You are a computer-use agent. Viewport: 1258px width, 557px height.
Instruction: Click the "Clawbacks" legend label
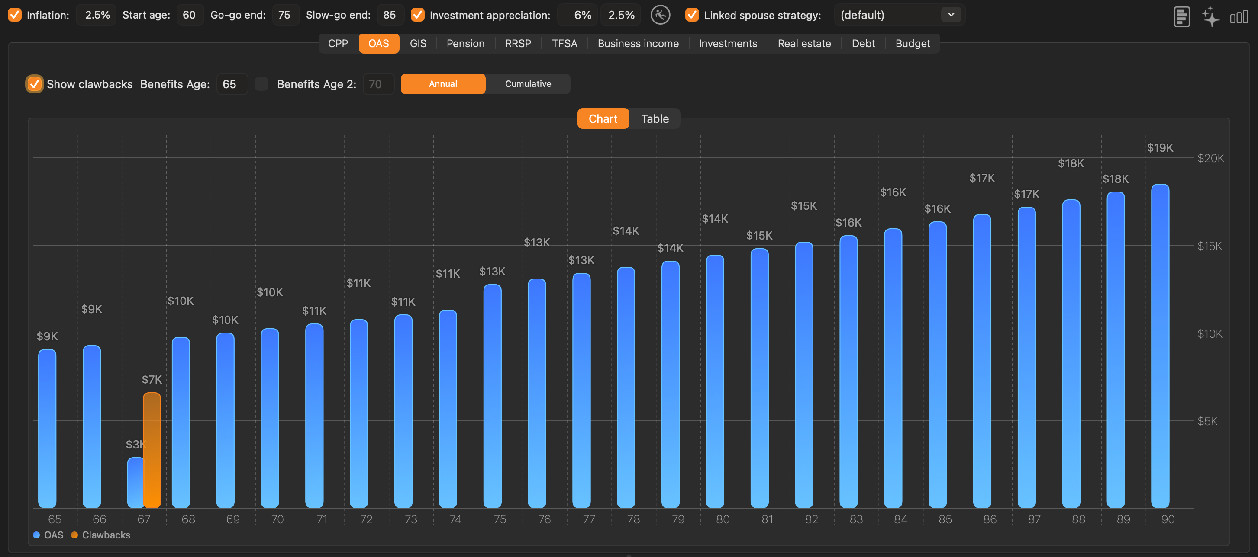tap(106, 535)
